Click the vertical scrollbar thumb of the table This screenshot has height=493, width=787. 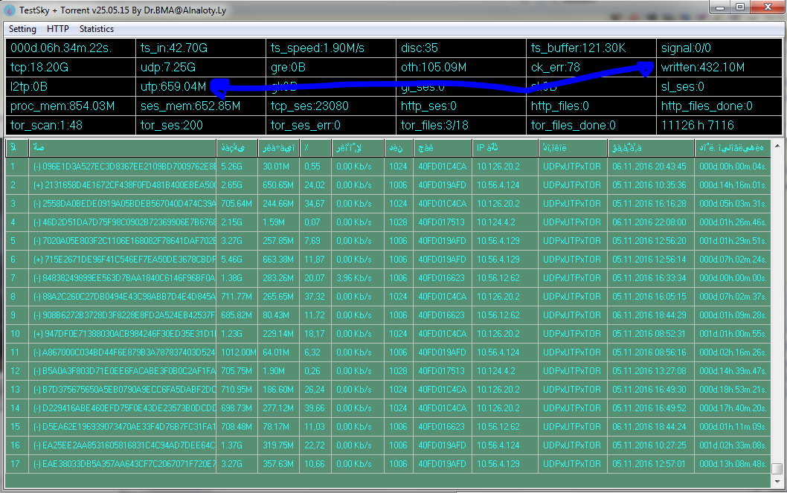pyautogui.click(x=777, y=468)
